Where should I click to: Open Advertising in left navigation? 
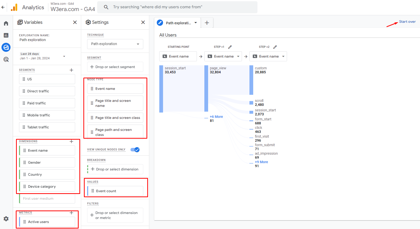(6, 59)
